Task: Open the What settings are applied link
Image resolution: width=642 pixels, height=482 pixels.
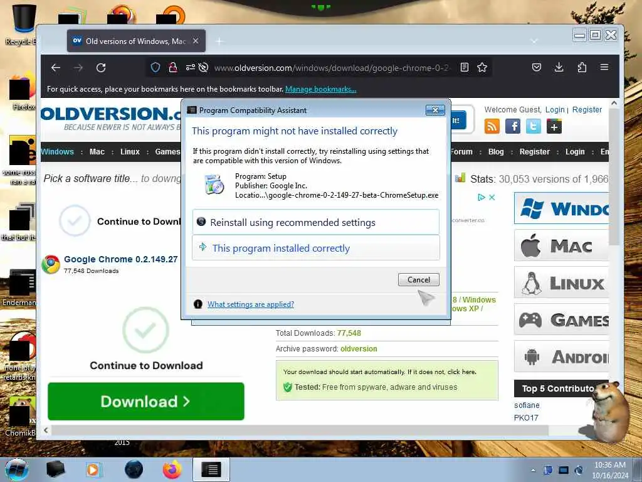Action: (x=251, y=304)
